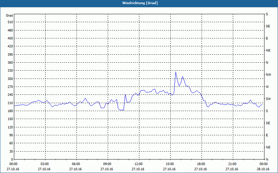
Task: Click the SE compass label level with 120
Action: pos(268,123)
